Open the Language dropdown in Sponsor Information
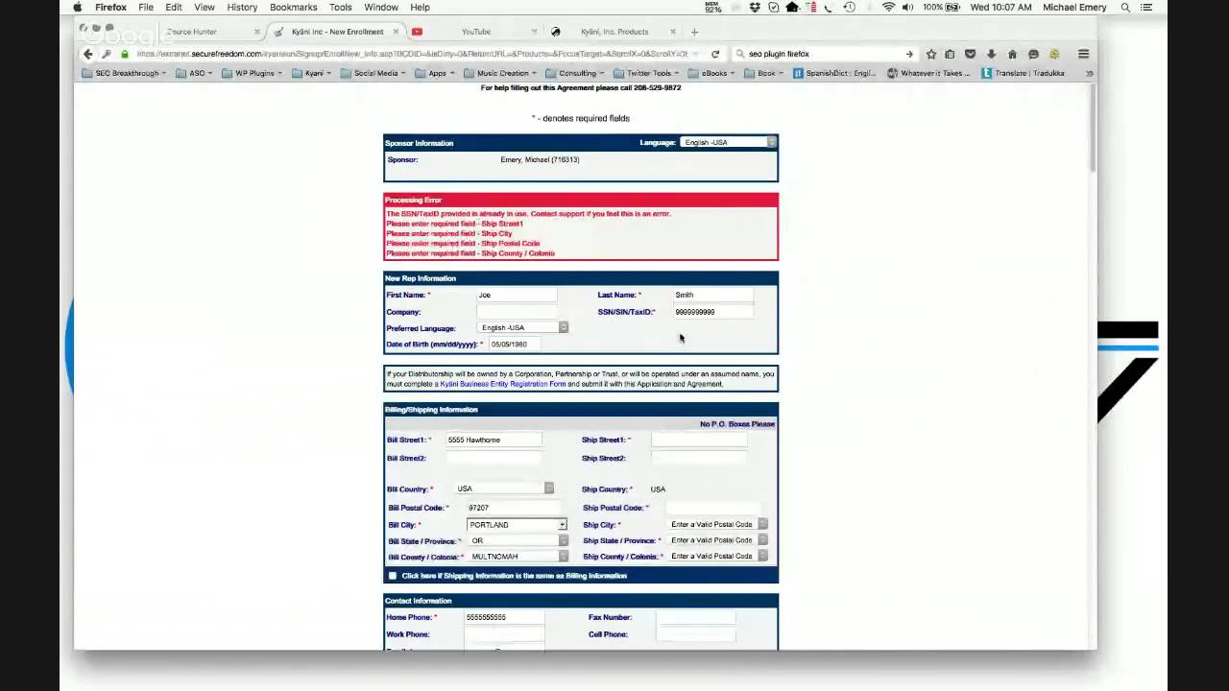Screen dimensions: 1229x691 tap(728, 142)
